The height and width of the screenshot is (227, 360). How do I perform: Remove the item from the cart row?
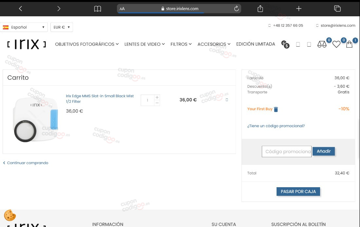[x=227, y=100]
